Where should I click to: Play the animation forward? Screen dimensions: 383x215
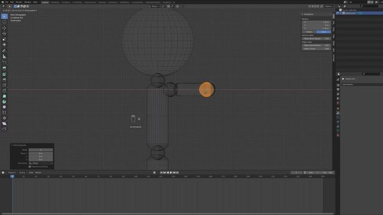[x=171, y=173]
